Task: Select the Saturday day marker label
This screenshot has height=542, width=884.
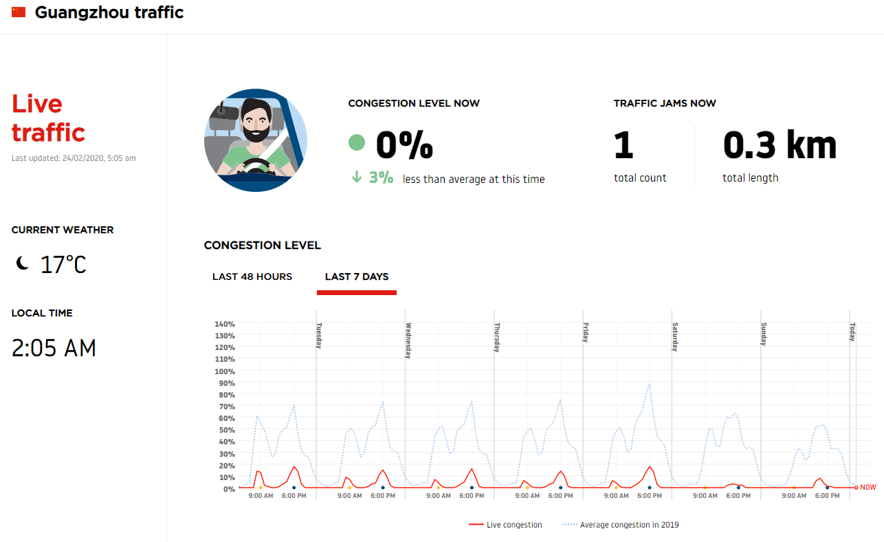Action: tap(675, 337)
